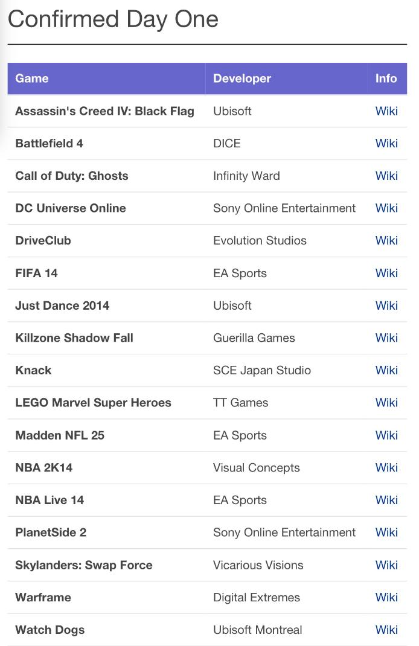The image size is (419, 646).
Task: Select the Info column header
Action: (x=386, y=78)
